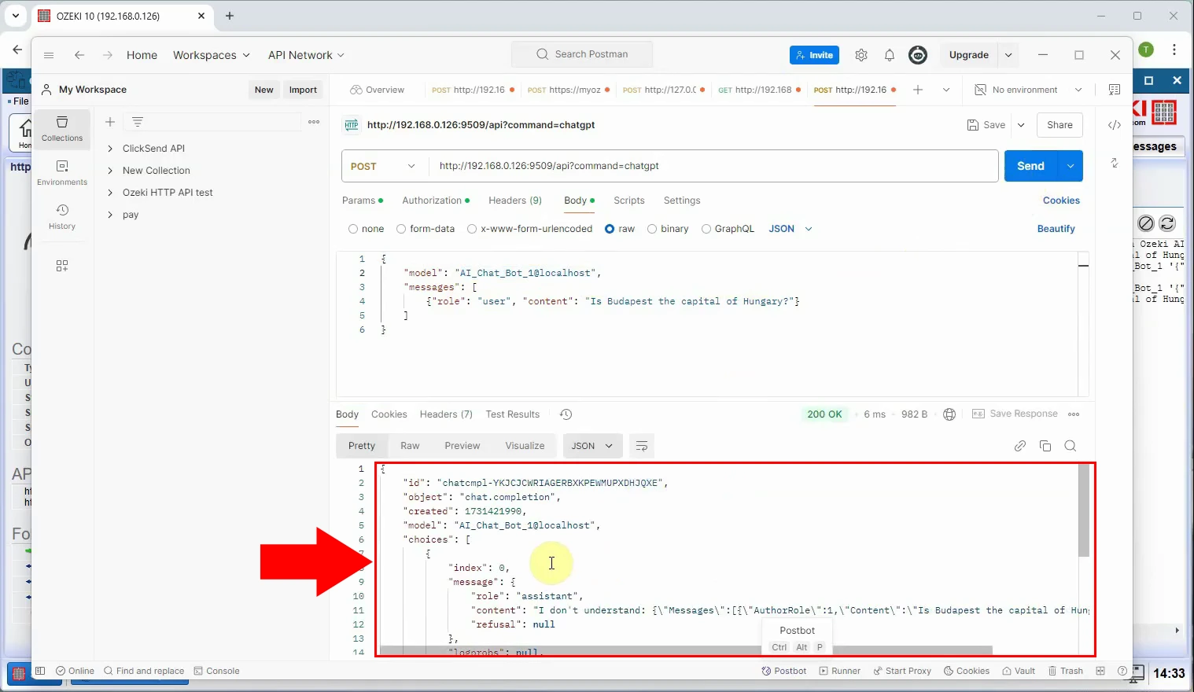Open response history clock icon
The width and height of the screenshot is (1194, 692).
pos(566,414)
